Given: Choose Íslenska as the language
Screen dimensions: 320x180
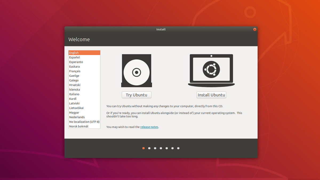Looking at the screenshot, I should [84, 90].
